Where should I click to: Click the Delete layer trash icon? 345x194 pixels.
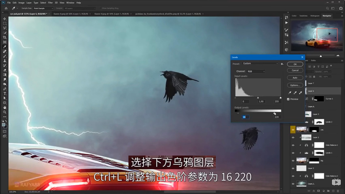(338, 191)
